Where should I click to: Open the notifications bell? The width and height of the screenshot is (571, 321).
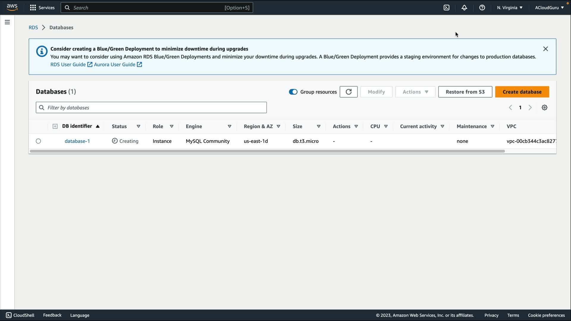click(x=464, y=8)
